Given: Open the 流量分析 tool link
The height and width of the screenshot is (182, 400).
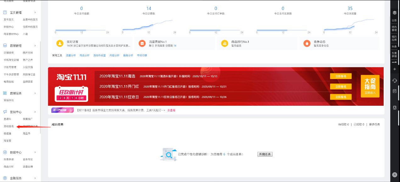Looking at the screenshot, I should click(70, 56).
